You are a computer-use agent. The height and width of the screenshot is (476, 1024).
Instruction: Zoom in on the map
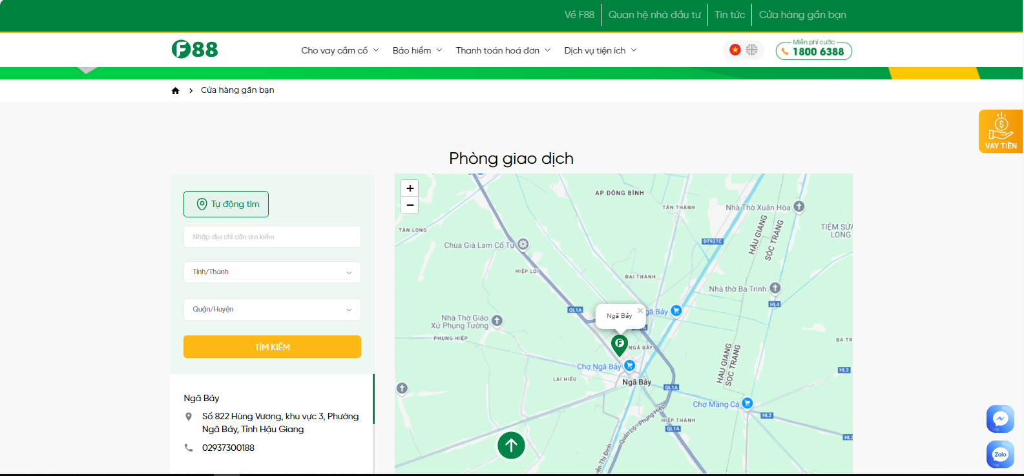click(410, 188)
